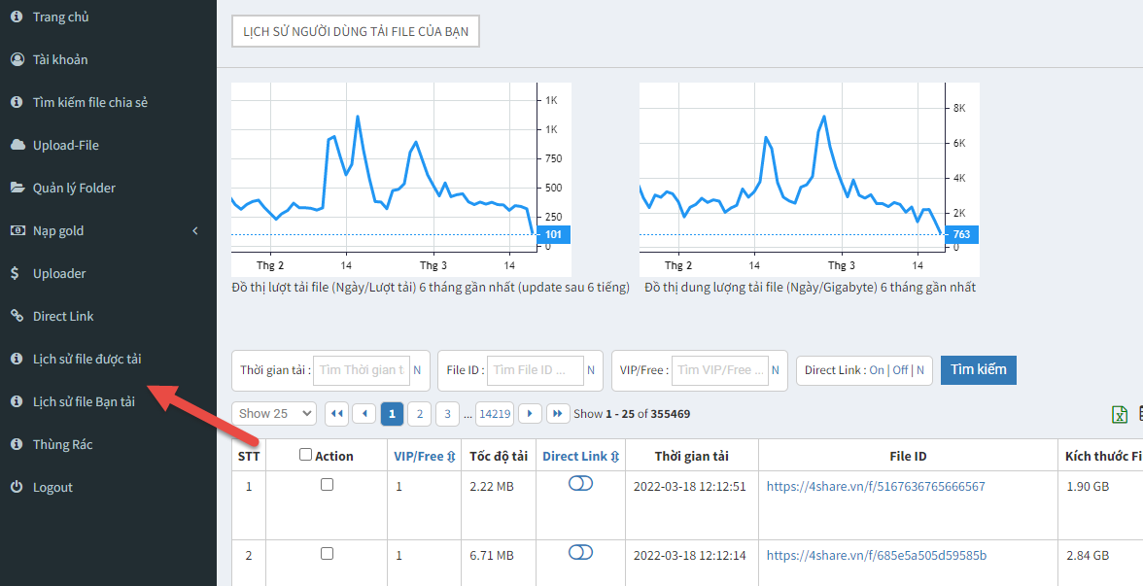Expand the Nạp gold submenu

point(107,230)
